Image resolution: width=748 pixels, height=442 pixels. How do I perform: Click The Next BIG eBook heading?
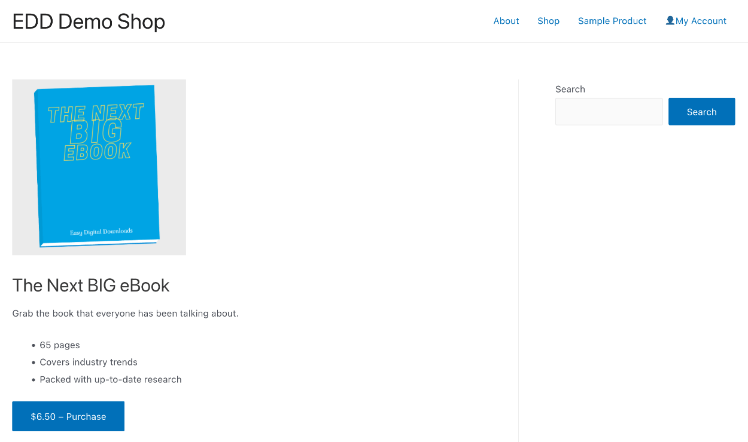point(91,286)
